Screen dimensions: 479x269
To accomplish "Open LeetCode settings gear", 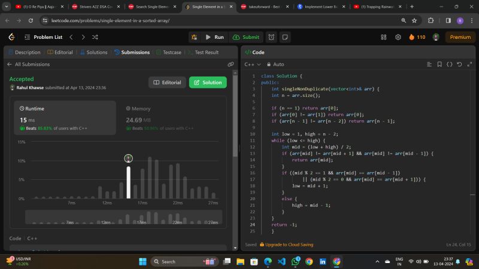I will pyautogui.click(x=398, y=37).
